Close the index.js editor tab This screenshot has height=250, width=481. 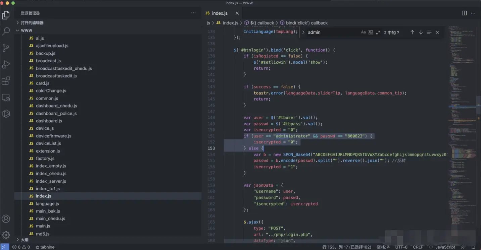tap(237, 13)
